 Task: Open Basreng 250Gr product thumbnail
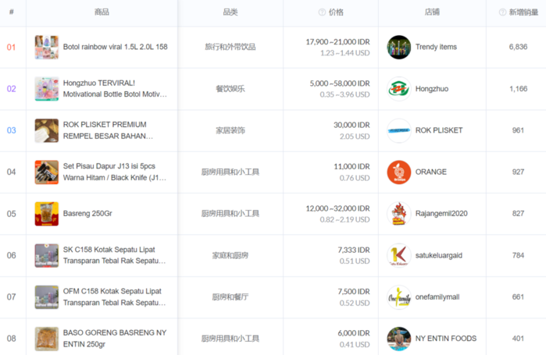(x=47, y=214)
